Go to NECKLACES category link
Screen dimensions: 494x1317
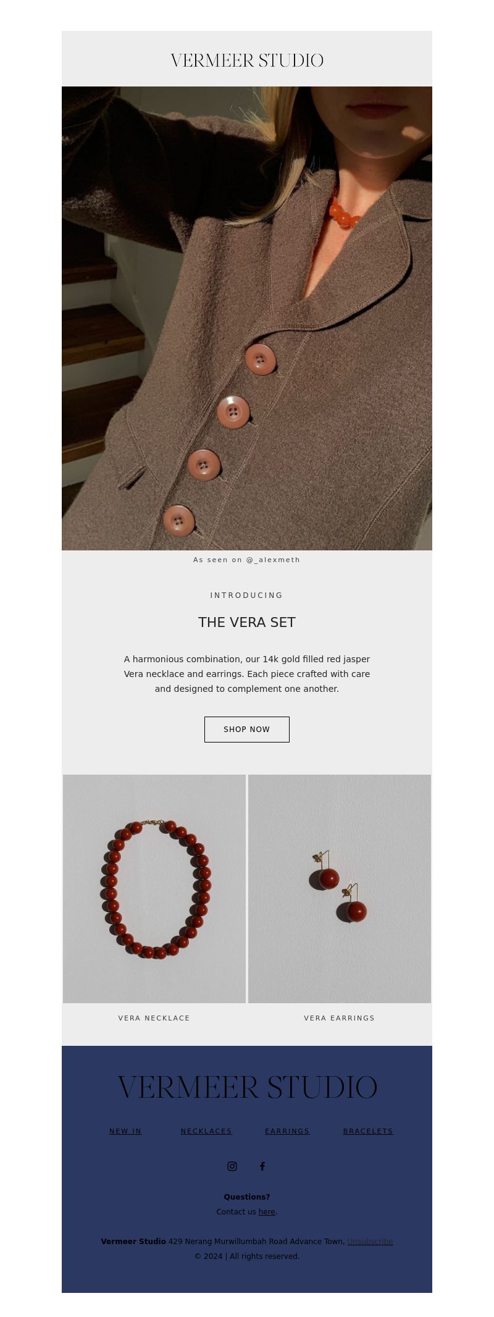click(206, 1131)
